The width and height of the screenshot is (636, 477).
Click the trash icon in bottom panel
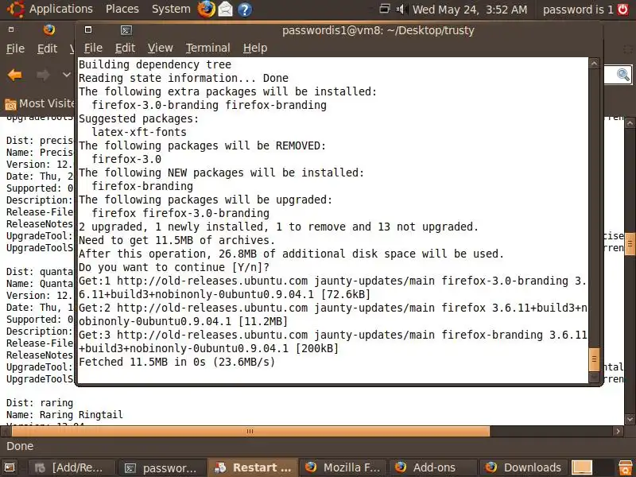[625, 467]
